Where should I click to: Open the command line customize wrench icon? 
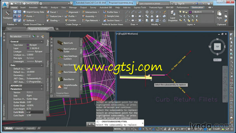pos(93,124)
